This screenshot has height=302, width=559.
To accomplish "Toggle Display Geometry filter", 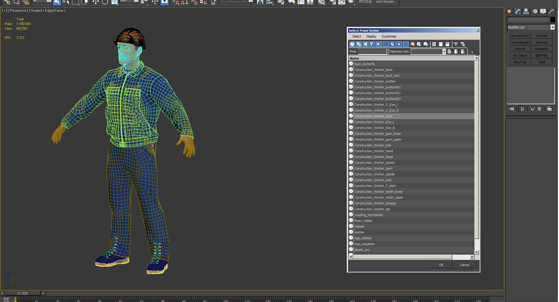I will (x=352, y=44).
